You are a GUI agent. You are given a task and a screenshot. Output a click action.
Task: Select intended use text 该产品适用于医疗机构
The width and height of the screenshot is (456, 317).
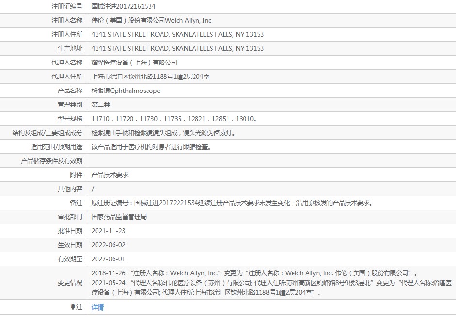(x=122, y=147)
